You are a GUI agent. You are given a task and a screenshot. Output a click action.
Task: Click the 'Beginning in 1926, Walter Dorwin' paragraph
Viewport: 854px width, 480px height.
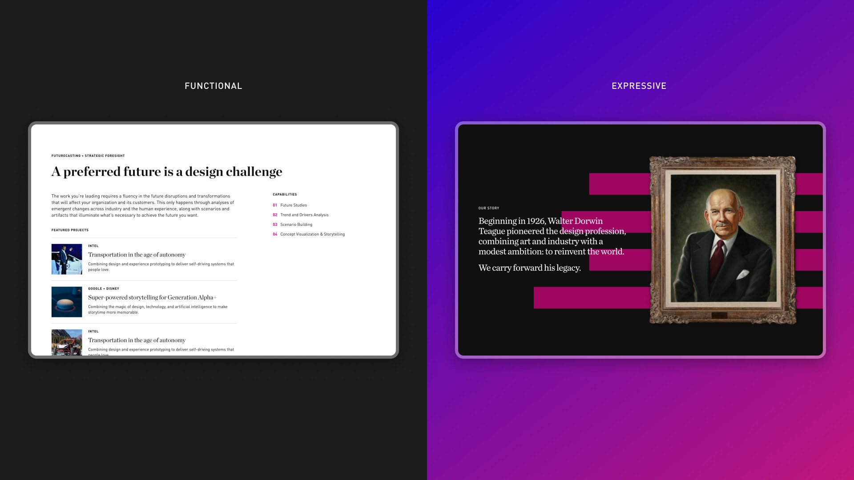tap(552, 236)
